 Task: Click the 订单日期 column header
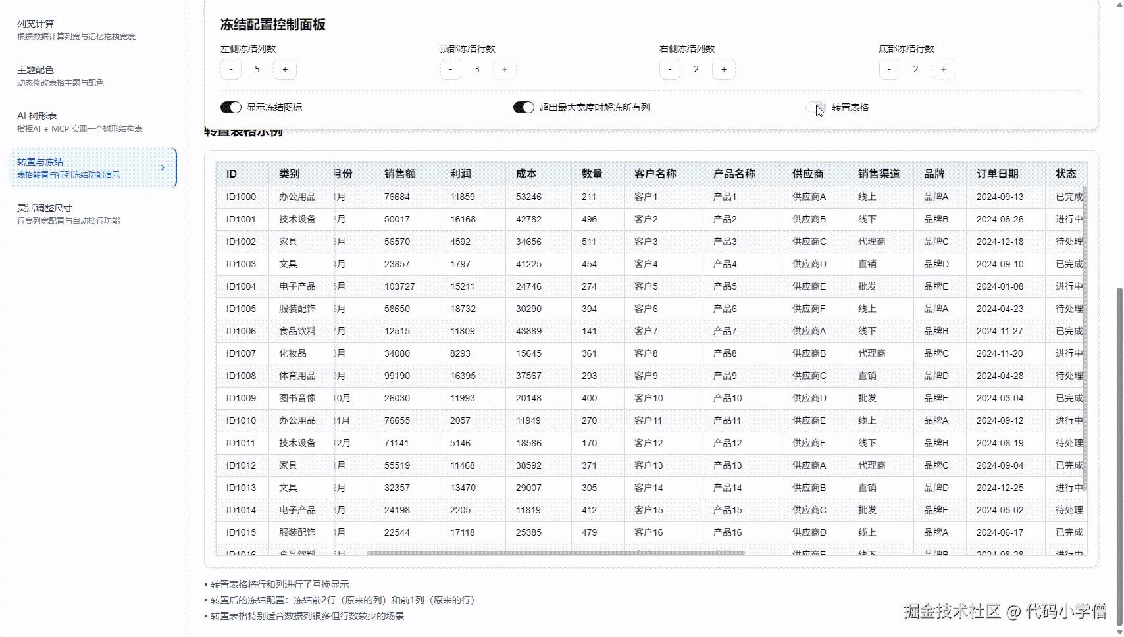tap(1006, 174)
